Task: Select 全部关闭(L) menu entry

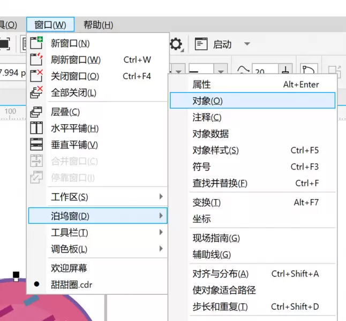Action: click(97, 93)
